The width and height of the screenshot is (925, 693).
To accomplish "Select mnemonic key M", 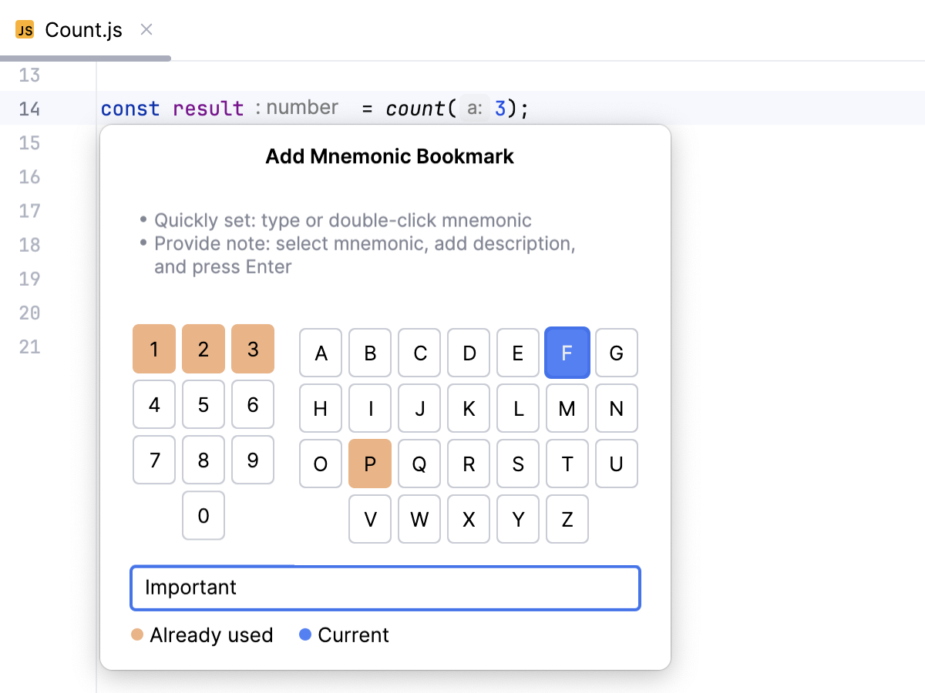I will tap(567, 408).
